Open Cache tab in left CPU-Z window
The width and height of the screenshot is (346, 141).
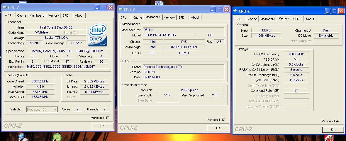pos(22,15)
